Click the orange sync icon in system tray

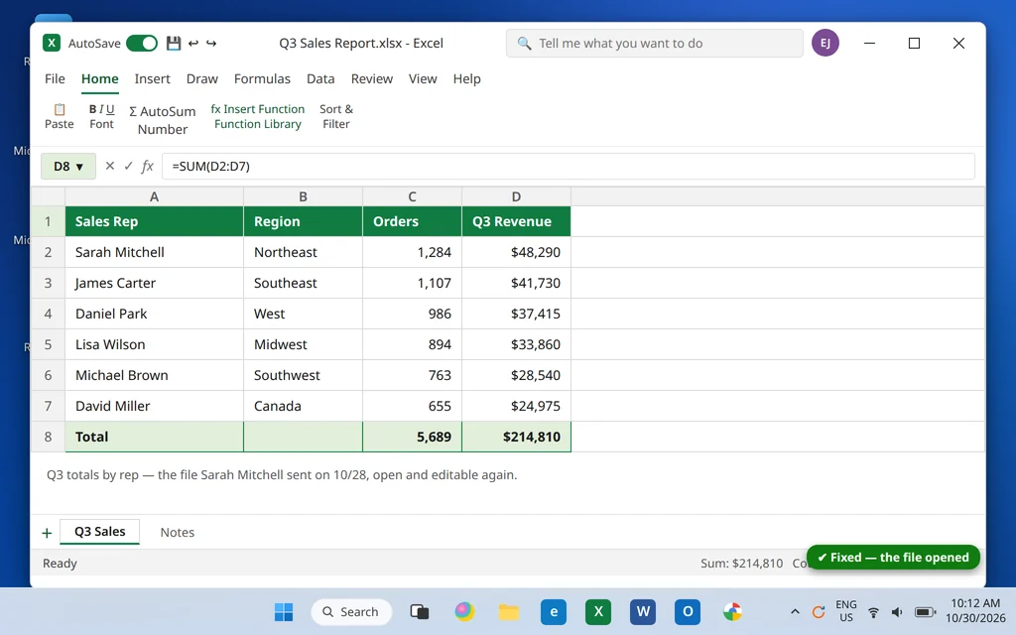819,611
